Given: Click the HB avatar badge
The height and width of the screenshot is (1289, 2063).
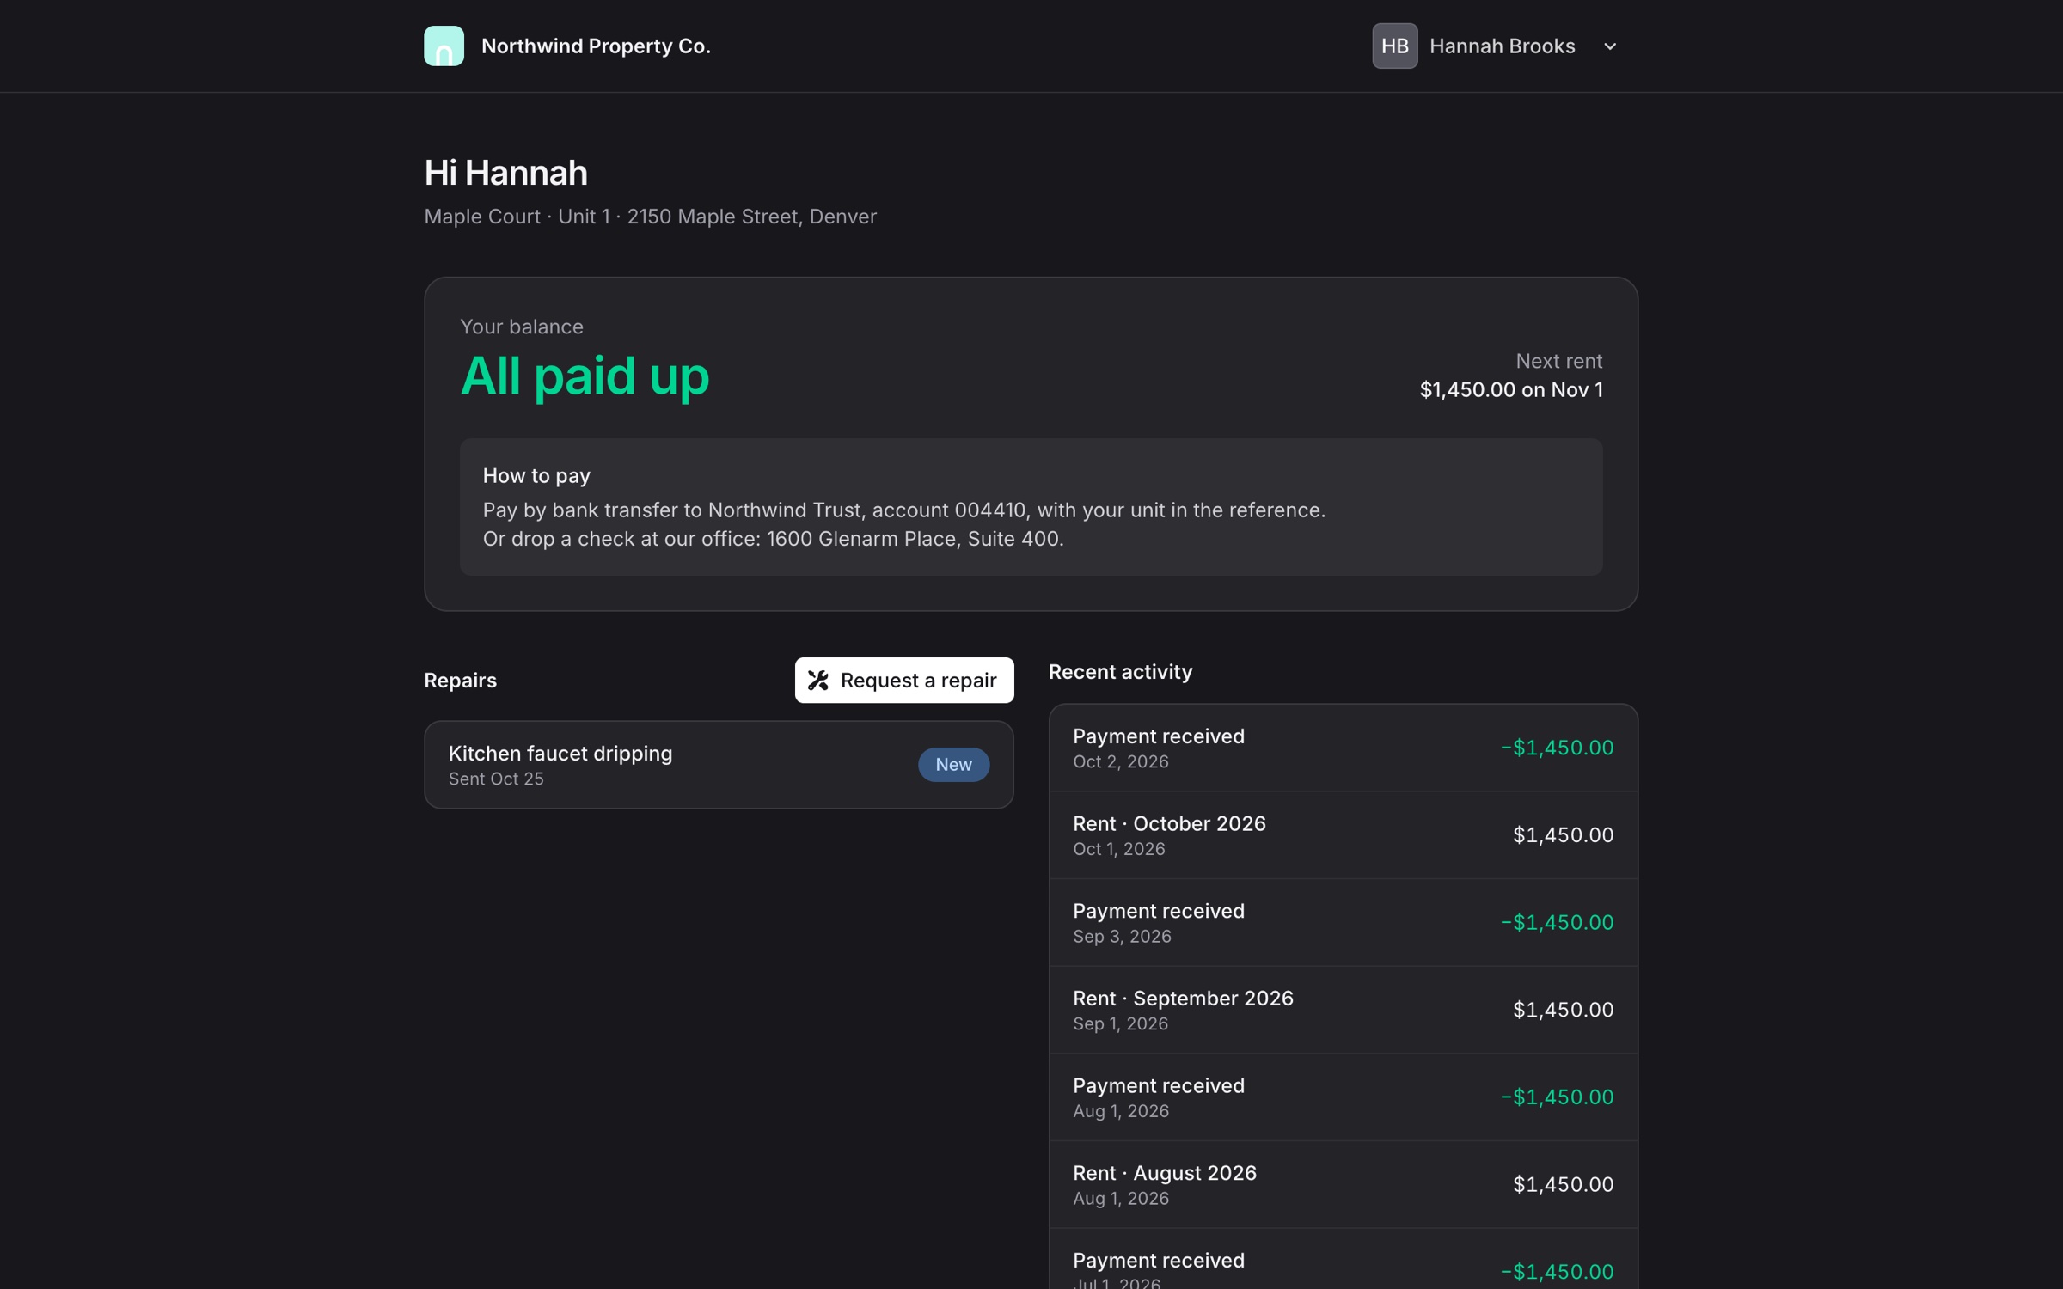Looking at the screenshot, I should [x=1394, y=46].
